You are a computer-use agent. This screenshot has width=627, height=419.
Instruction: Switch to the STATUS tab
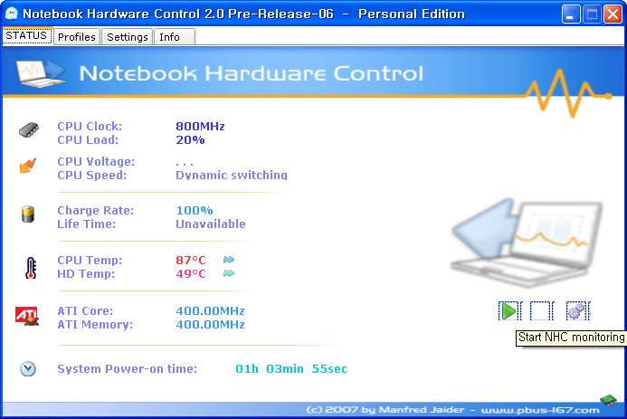click(x=27, y=36)
